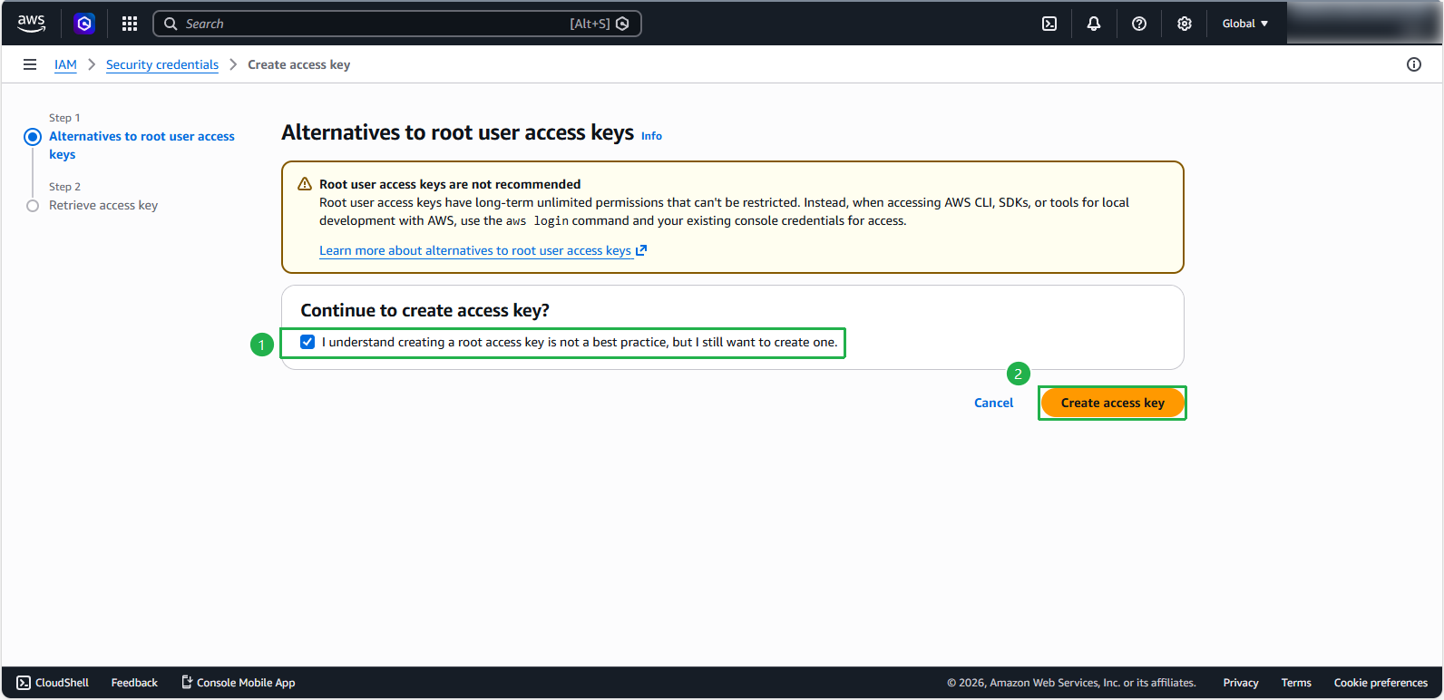
Task: Click the Create access key button
Action: [x=1112, y=403]
